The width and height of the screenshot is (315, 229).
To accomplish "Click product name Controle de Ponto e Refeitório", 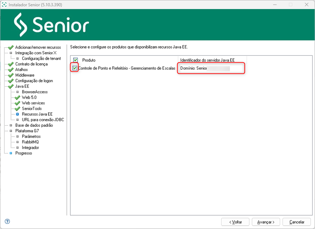I will point(127,68).
